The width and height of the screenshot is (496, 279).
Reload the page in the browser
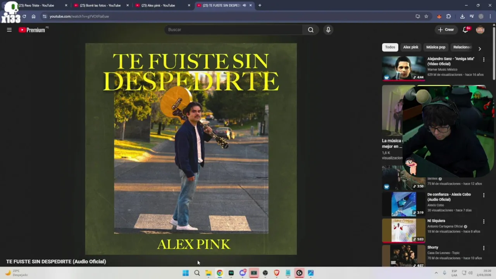[24, 16]
